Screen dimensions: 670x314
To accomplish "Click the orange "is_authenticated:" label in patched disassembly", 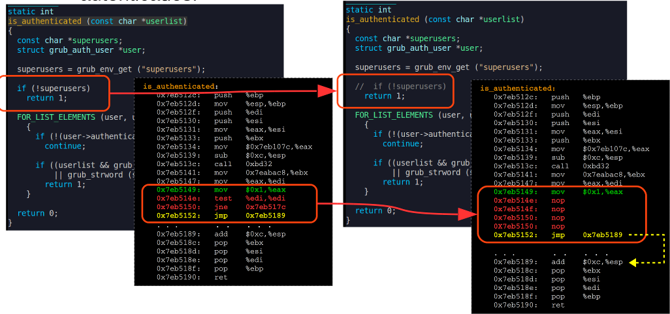I will (x=518, y=88).
